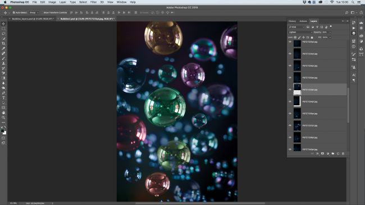Select the Eraser tool
This screenshot has height=205, width=365.
coord(3,73)
